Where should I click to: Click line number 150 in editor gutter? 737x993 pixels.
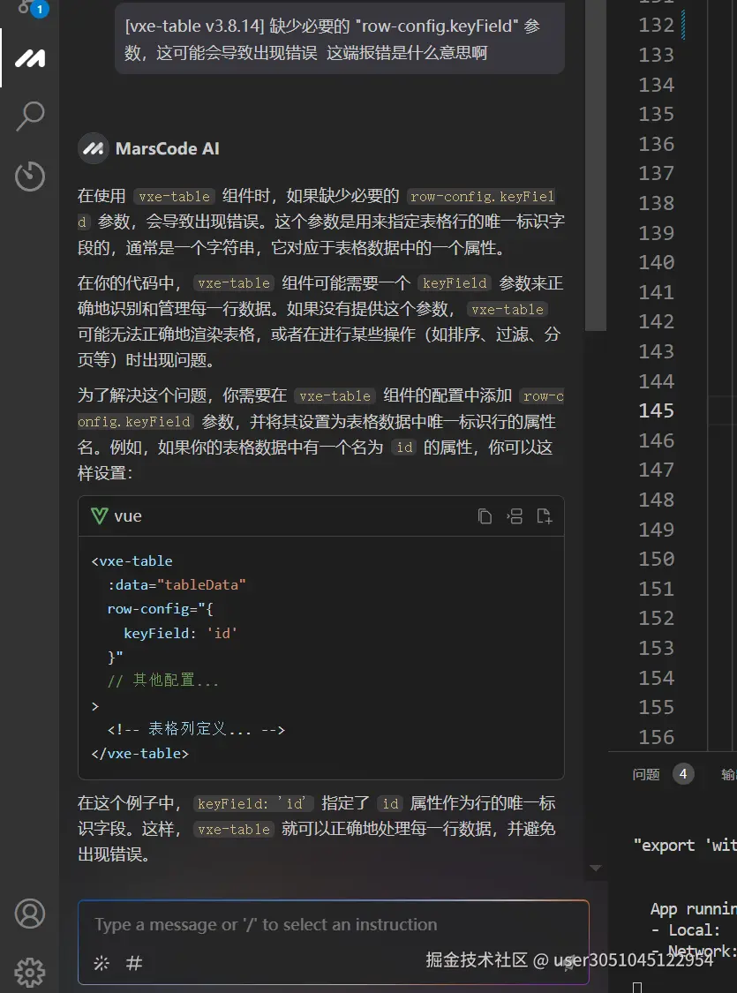coord(657,560)
